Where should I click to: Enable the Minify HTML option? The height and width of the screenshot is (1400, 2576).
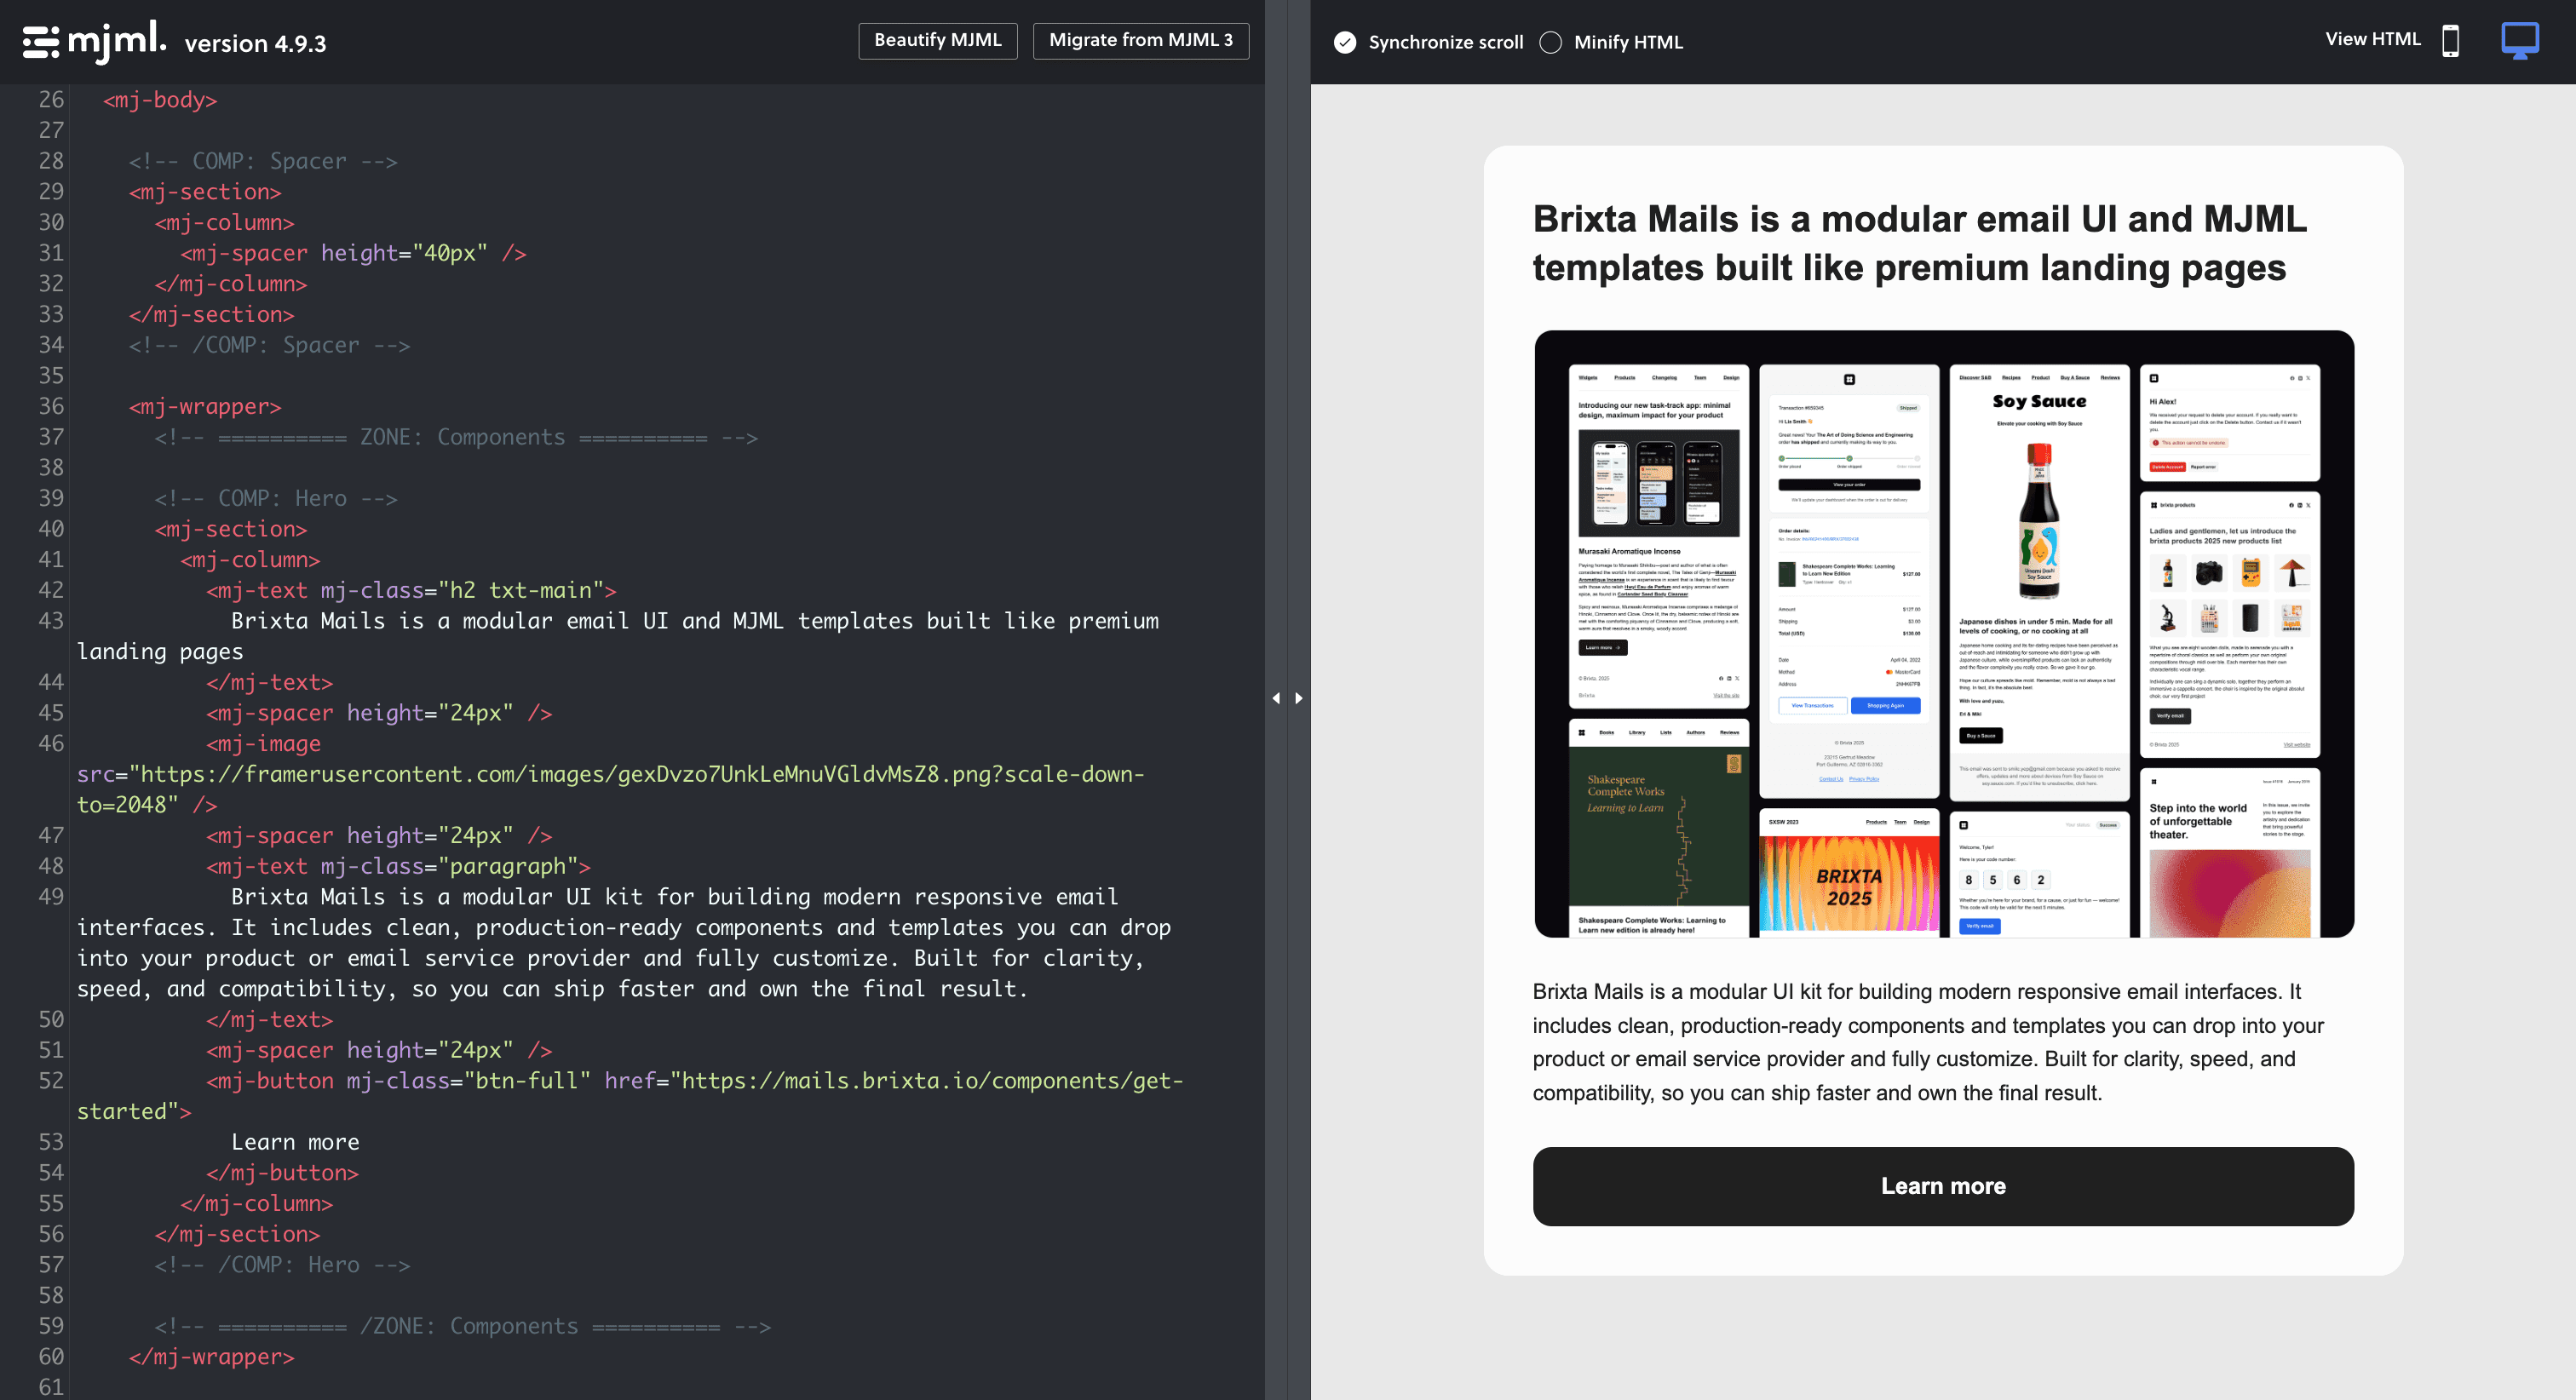[x=1551, y=42]
